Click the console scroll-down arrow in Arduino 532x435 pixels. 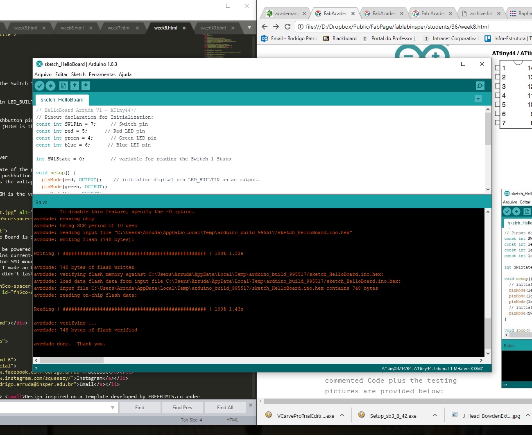tap(488, 354)
